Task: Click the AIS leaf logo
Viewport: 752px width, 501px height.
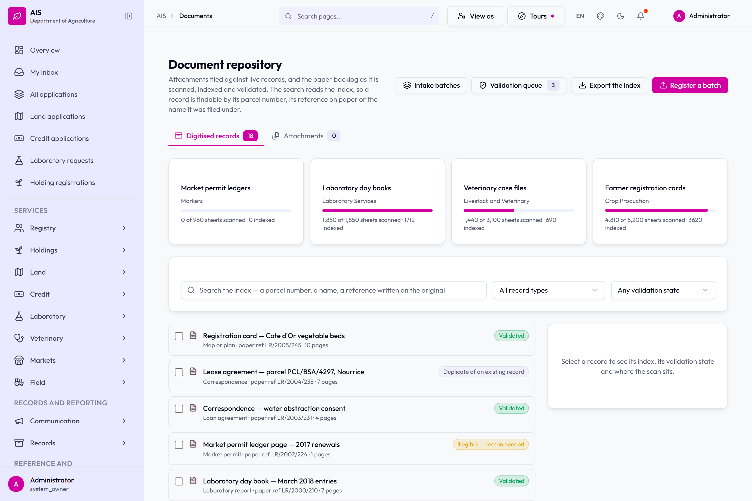Action: [17, 16]
